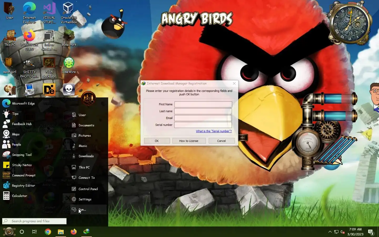Click the Last name field

[203, 111]
